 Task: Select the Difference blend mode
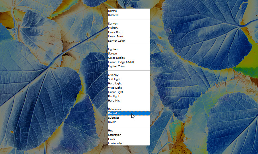point(129,109)
